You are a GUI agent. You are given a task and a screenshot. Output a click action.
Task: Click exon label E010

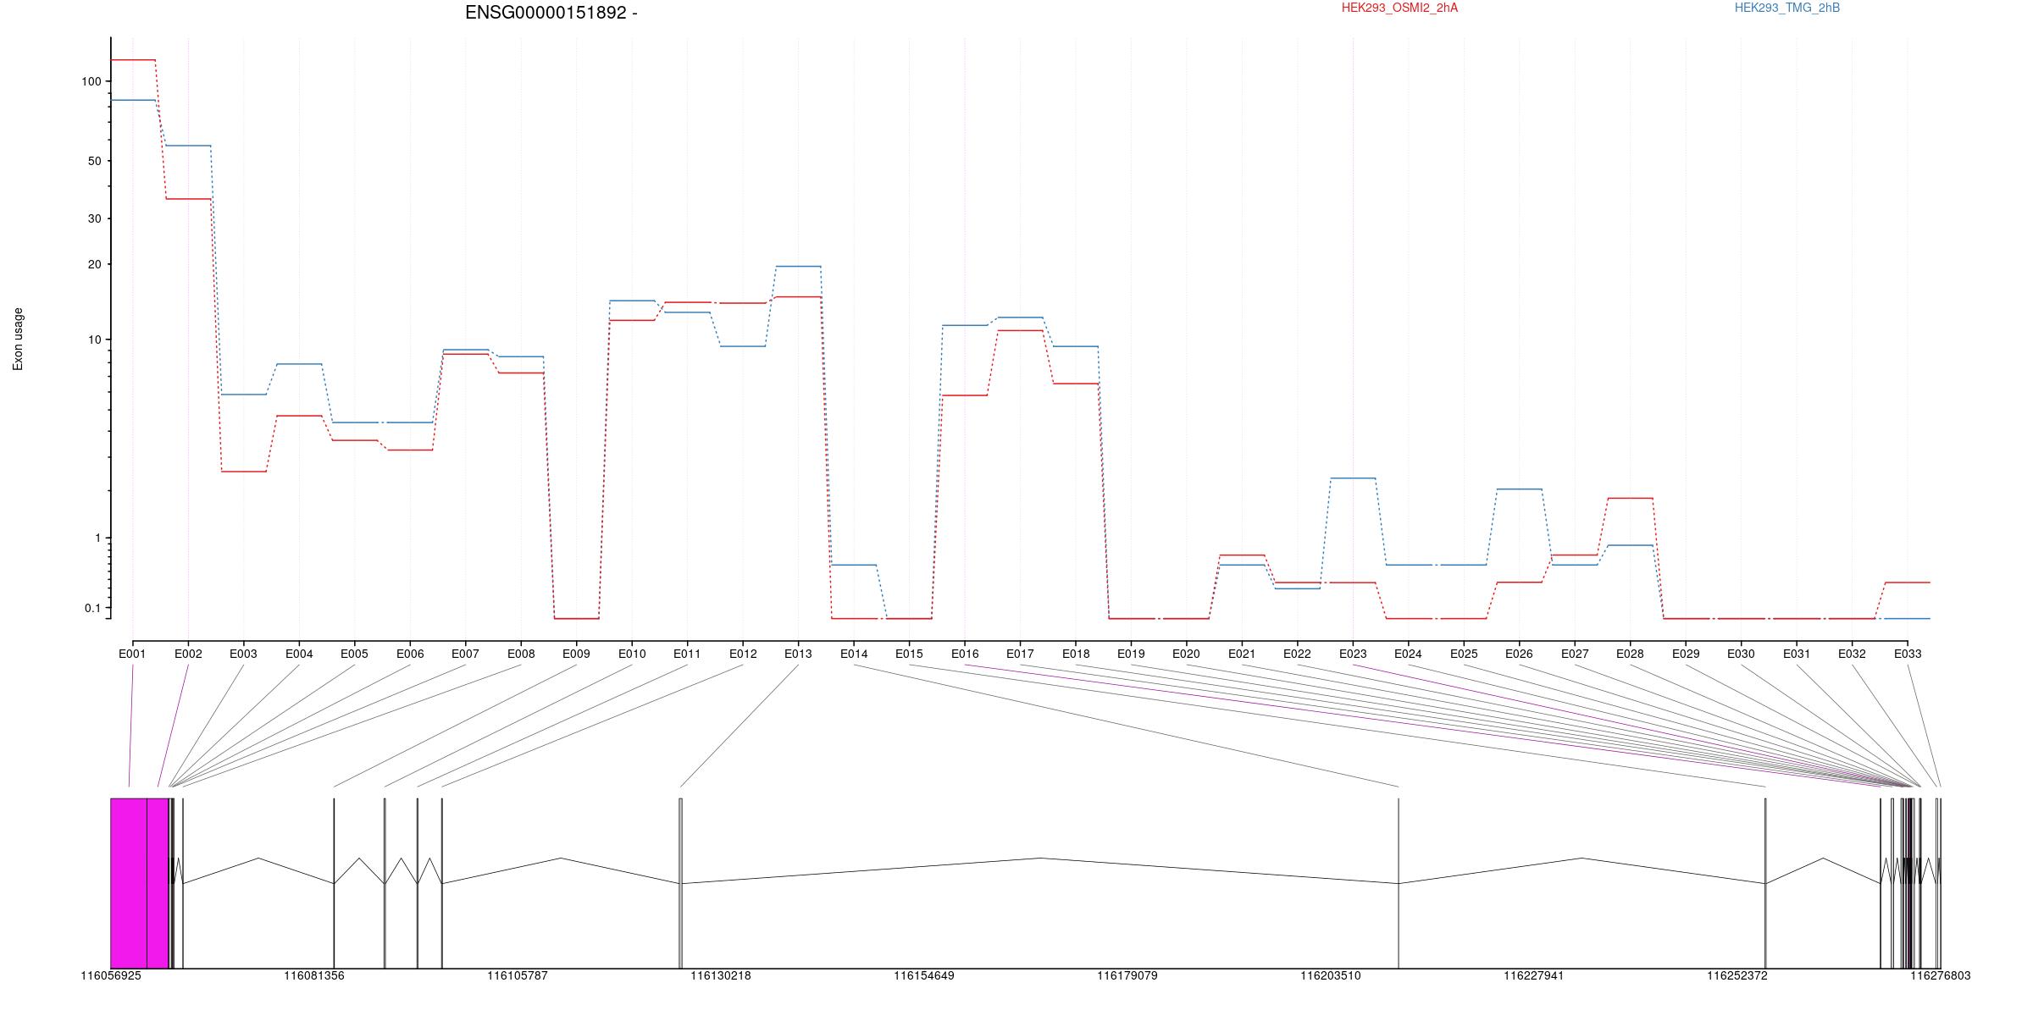point(632,654)
